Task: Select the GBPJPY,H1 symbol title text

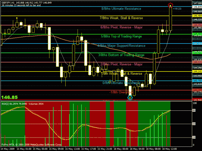Action: [x=8, y=3]
